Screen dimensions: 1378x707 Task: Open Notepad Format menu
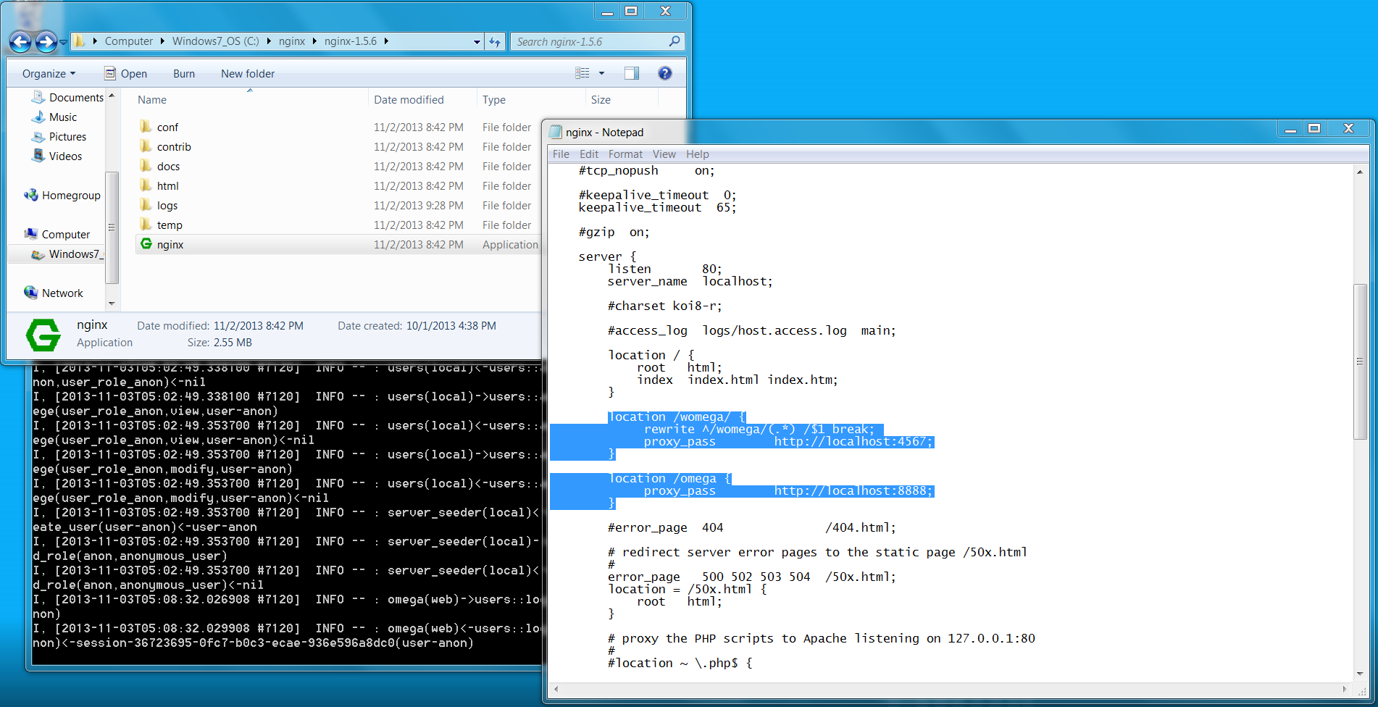pos(625,154)
